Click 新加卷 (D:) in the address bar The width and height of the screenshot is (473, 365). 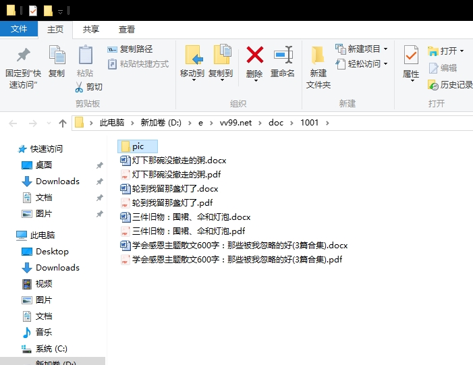click(161, 123)
